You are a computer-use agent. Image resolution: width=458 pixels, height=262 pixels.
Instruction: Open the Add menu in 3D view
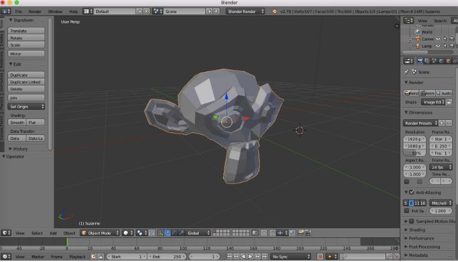(53, 233)
